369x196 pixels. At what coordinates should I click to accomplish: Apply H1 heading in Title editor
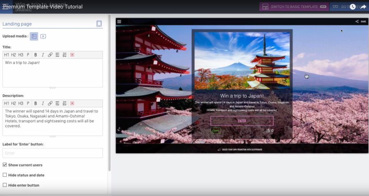click(7, 55)
